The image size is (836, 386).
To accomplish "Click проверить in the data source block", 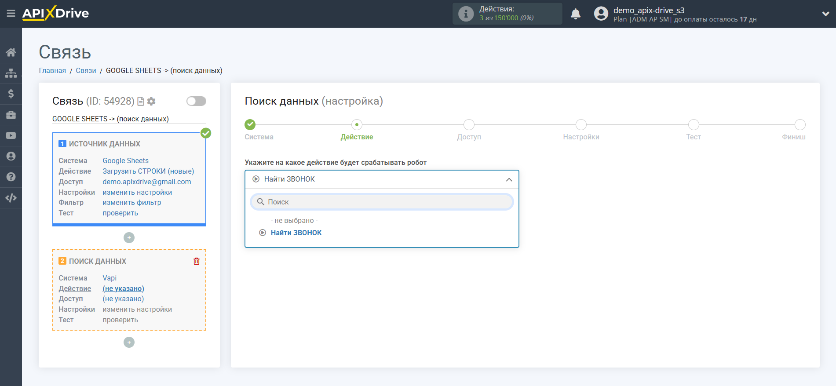I will pos(120,213).
